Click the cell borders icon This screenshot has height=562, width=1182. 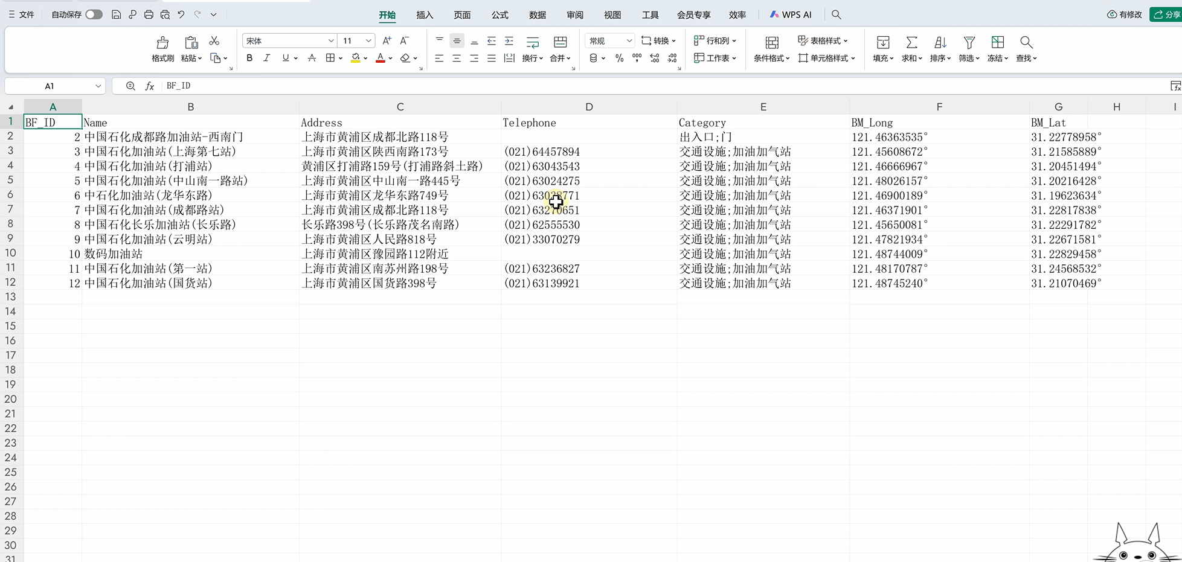[x=330, y=58]
